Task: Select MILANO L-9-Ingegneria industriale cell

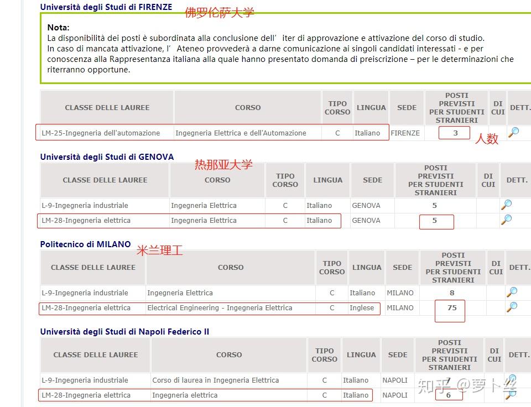Action: (85, 293)
